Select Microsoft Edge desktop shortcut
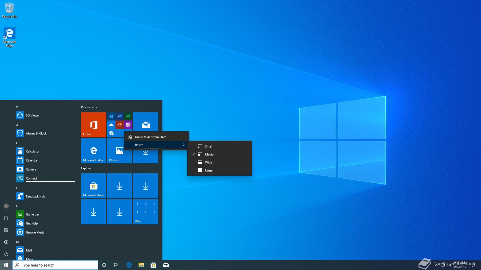The height and width of the screenshot is (270, 481). coord(10,37)
